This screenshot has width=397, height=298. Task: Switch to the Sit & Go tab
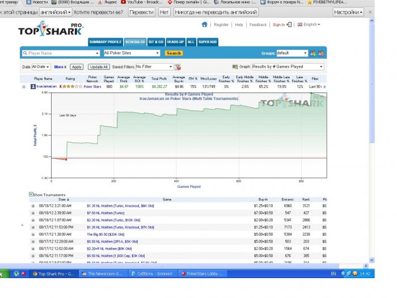(x=156, y=42)
